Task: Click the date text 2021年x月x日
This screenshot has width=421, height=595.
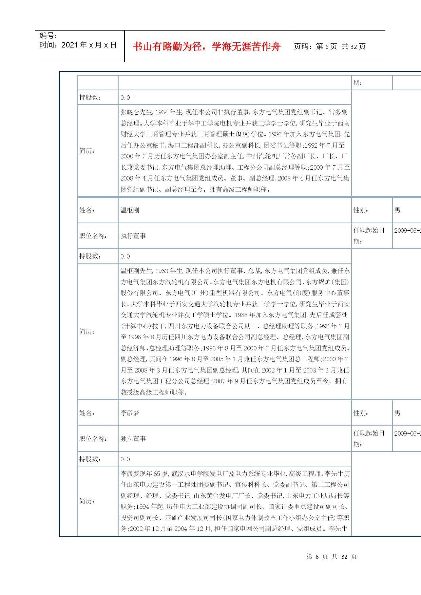Action: pyautogui.click(x=89, y=45)
